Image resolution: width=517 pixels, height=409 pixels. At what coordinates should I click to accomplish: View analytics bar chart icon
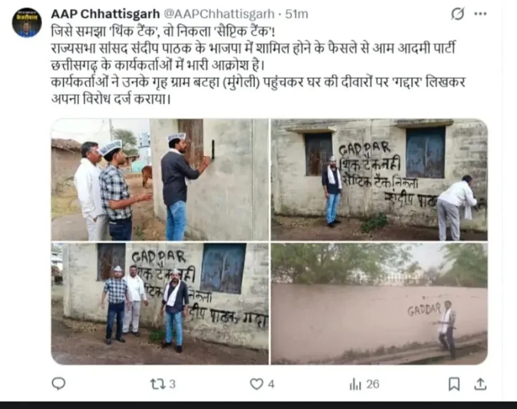pos(356,384)
